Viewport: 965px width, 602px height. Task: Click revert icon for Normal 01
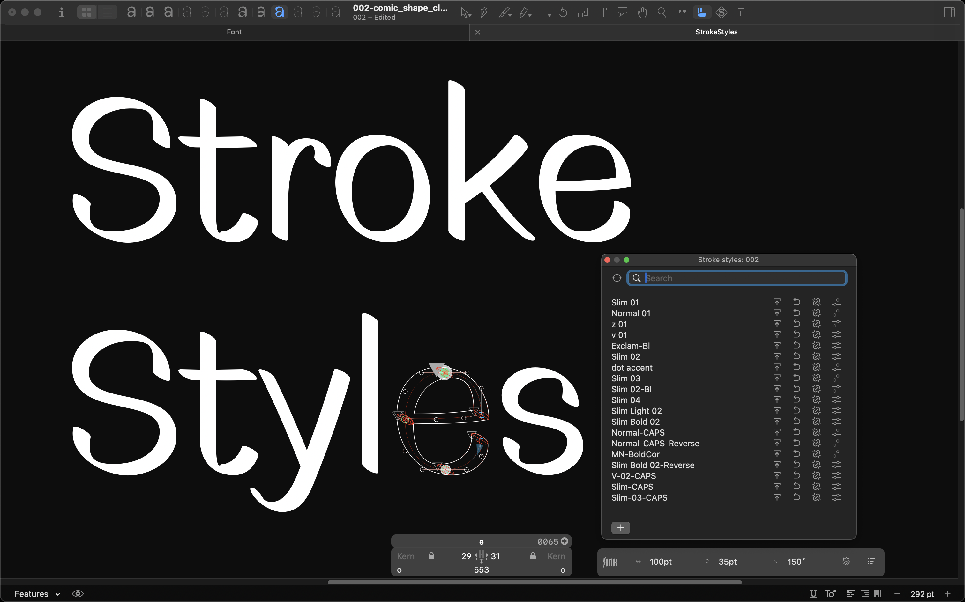coord(797,313)
